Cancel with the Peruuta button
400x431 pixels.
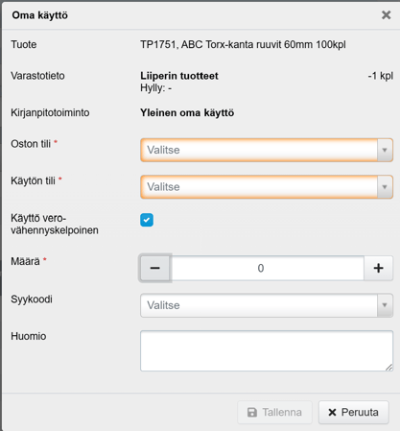click(354, 412)
